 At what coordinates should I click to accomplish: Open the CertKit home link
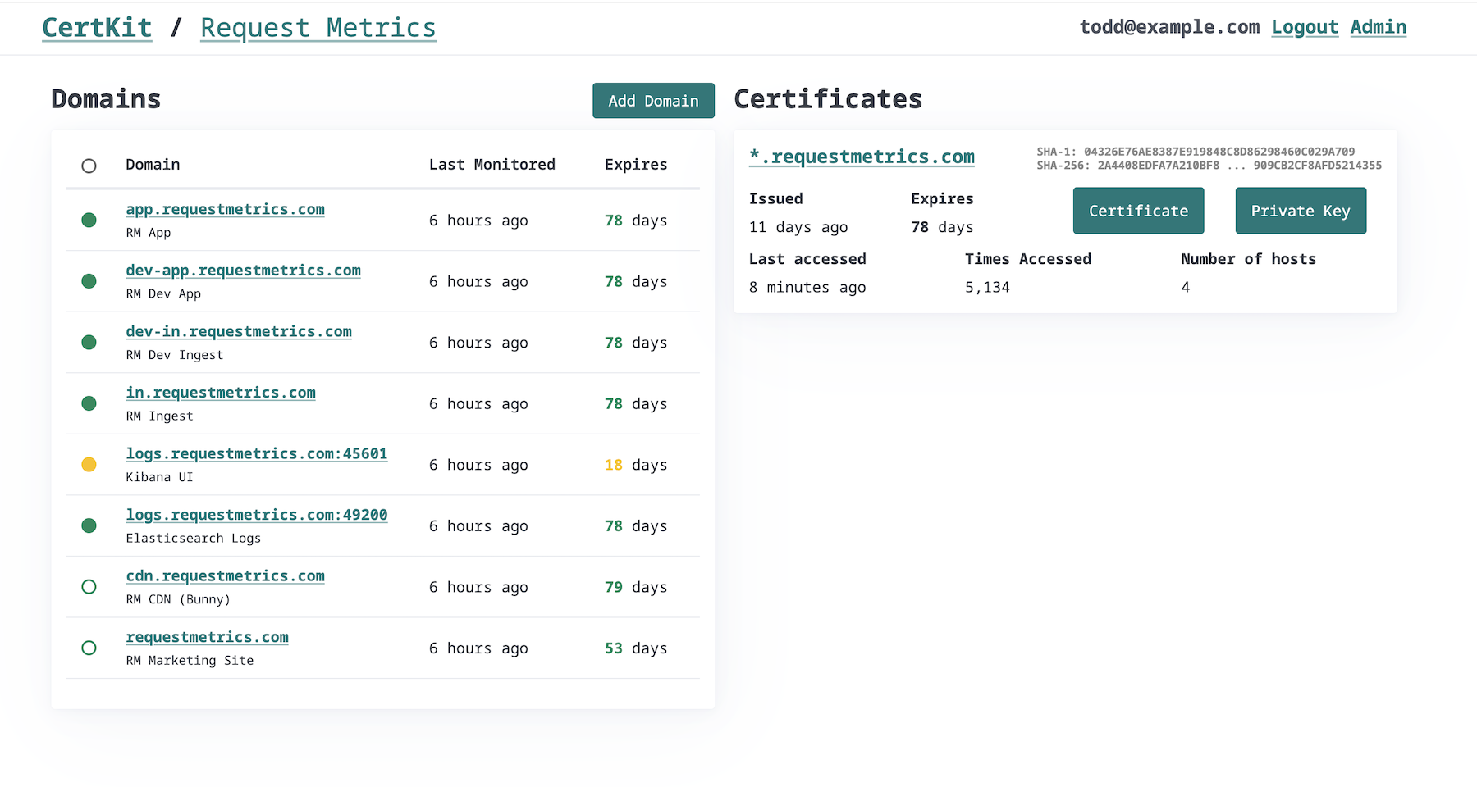[x=97, y=28]
